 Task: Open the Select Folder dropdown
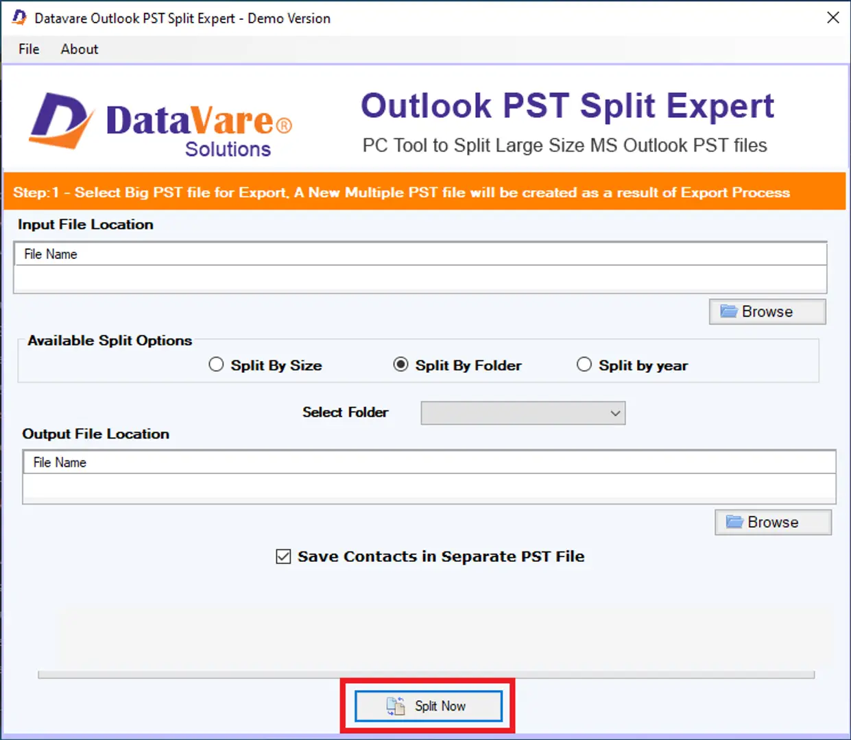click(522, 413)
